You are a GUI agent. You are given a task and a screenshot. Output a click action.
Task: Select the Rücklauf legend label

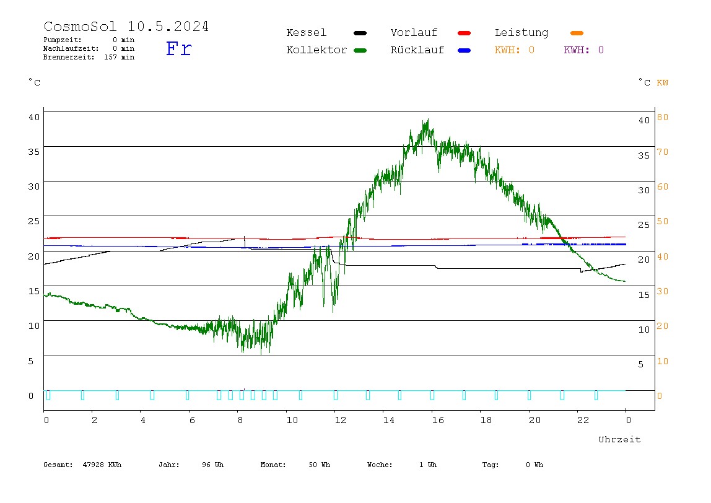pyautogui.click(x=417, y=50)
